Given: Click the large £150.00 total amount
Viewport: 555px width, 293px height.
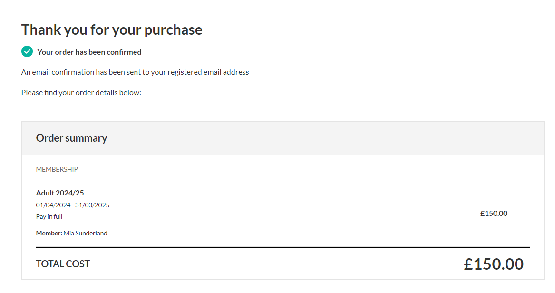Looking at the screenshot, I should [493, 264].
